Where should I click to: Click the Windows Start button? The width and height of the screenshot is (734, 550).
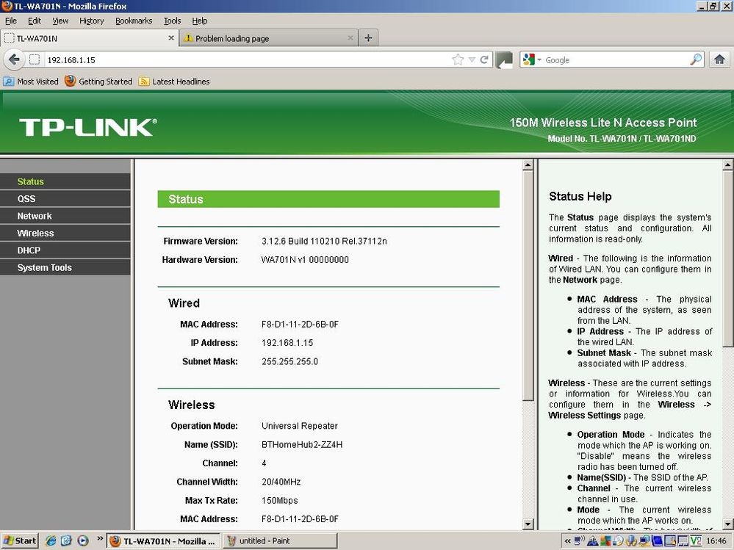point(20,540)
